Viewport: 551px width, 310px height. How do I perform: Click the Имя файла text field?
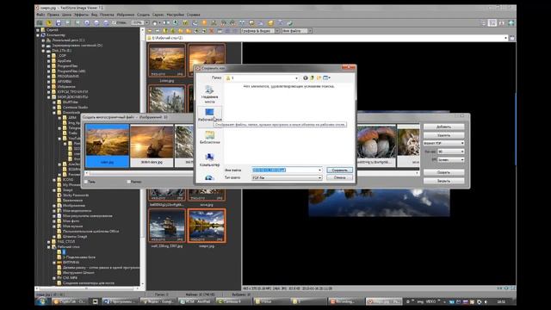[284, 170]
